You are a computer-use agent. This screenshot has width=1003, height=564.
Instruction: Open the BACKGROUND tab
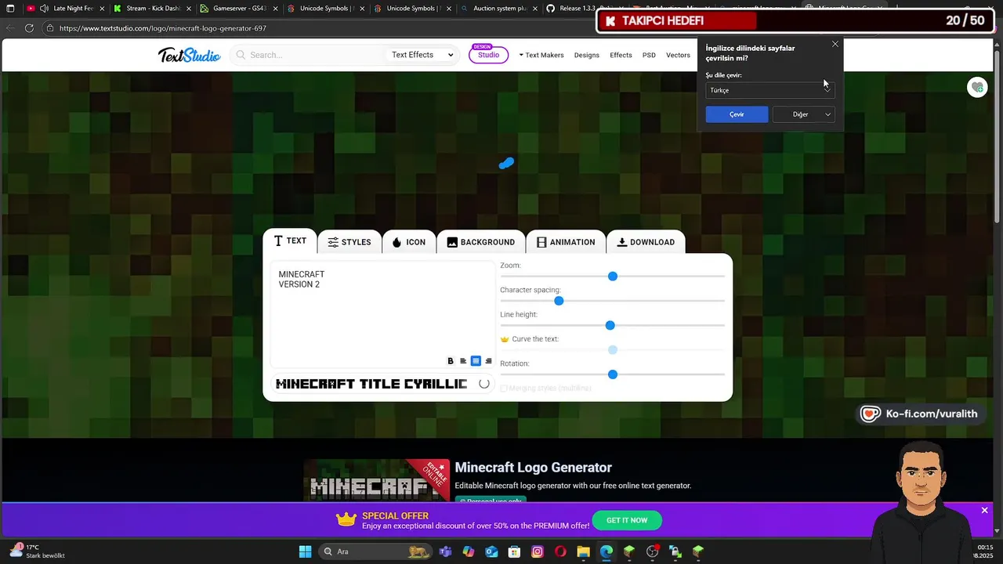481,242
